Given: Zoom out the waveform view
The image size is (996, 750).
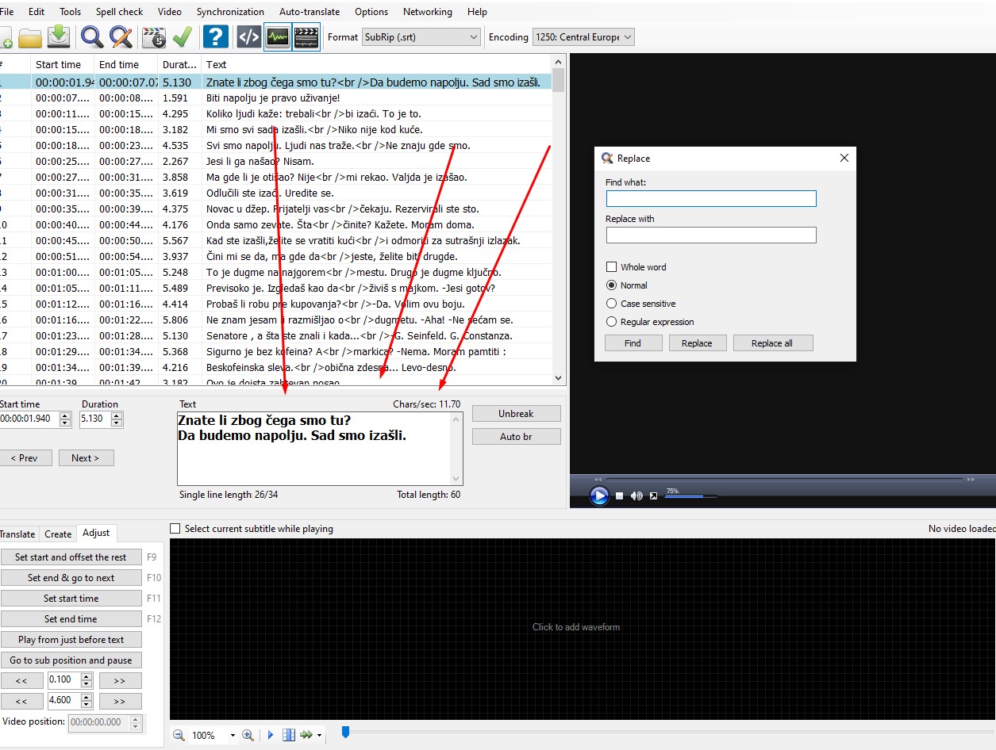Looking at the screenshot, I should [179, 735].
